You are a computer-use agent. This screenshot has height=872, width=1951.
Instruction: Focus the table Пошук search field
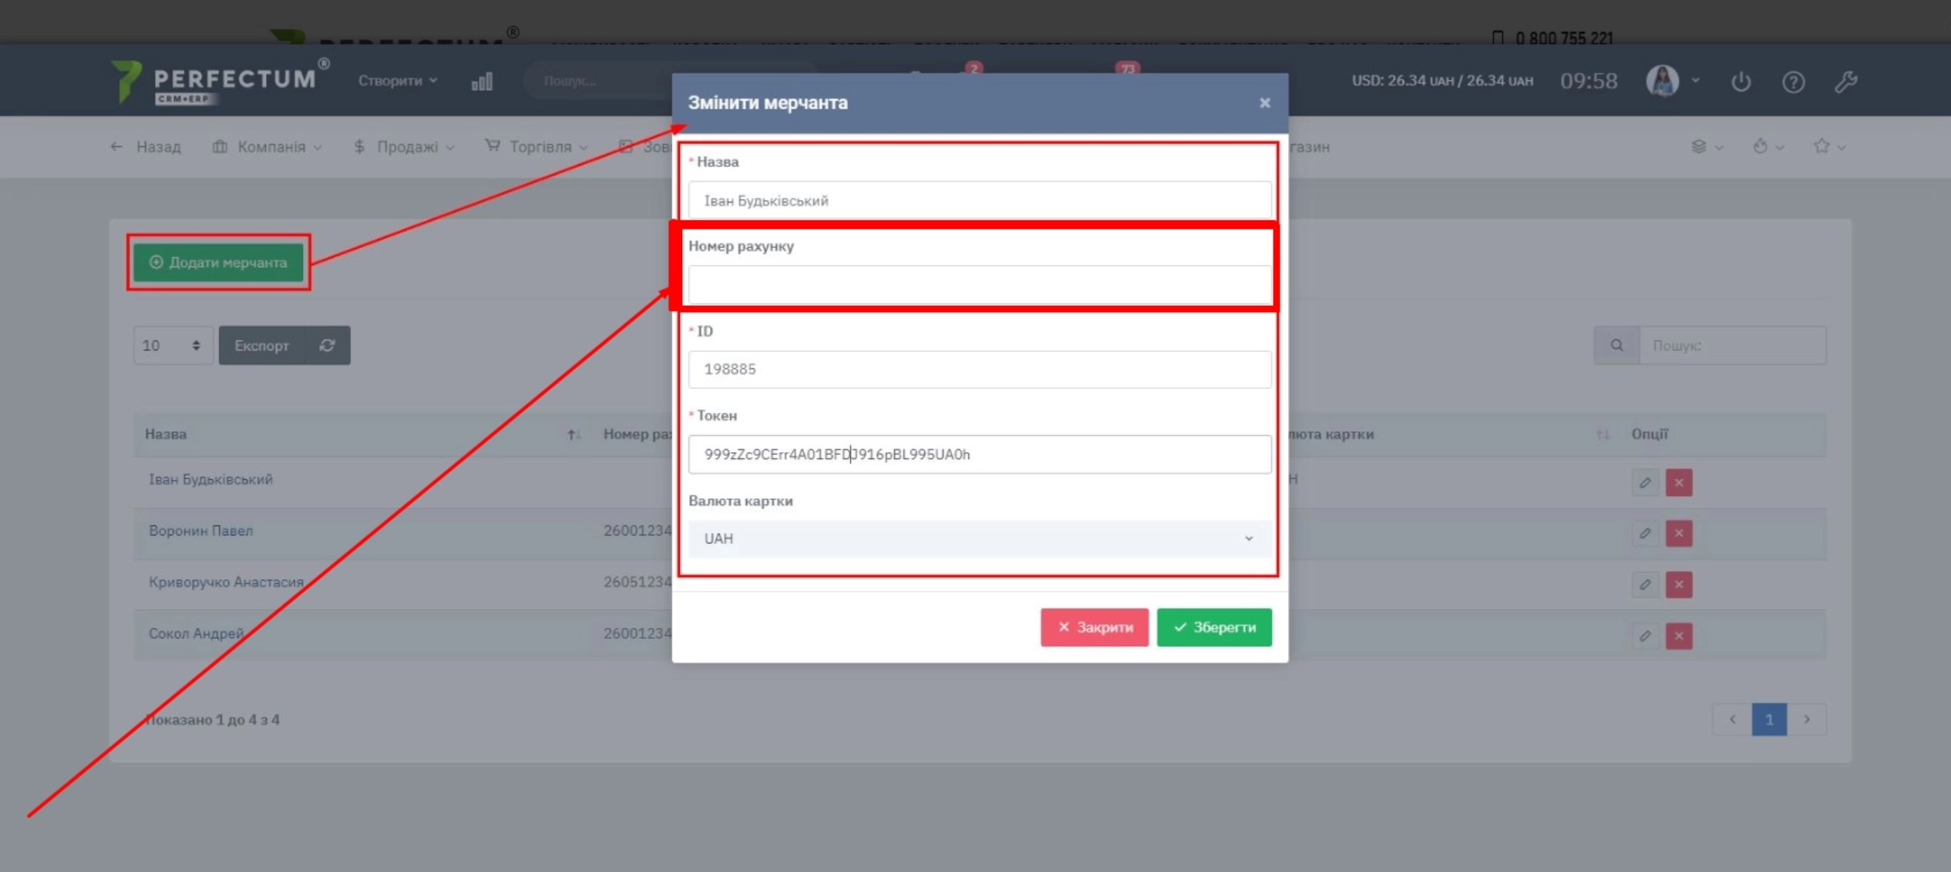tap(1732, 345)
